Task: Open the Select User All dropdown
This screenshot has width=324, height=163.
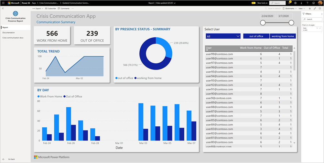Action: click(223, 36)
